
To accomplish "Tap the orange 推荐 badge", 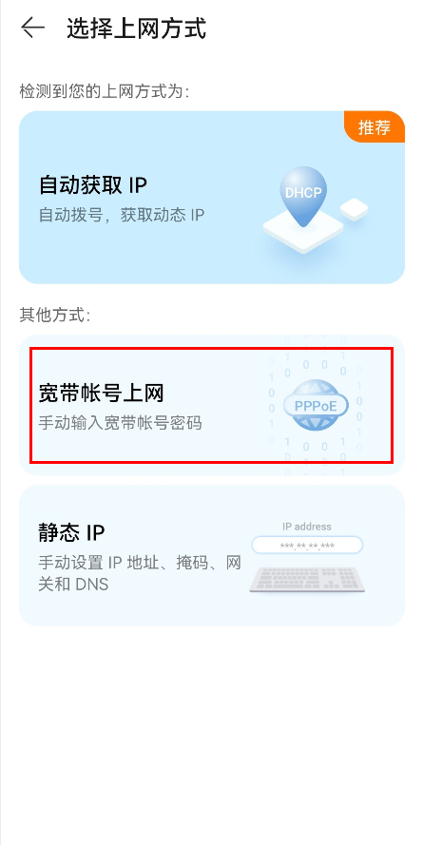I will 374,127.
